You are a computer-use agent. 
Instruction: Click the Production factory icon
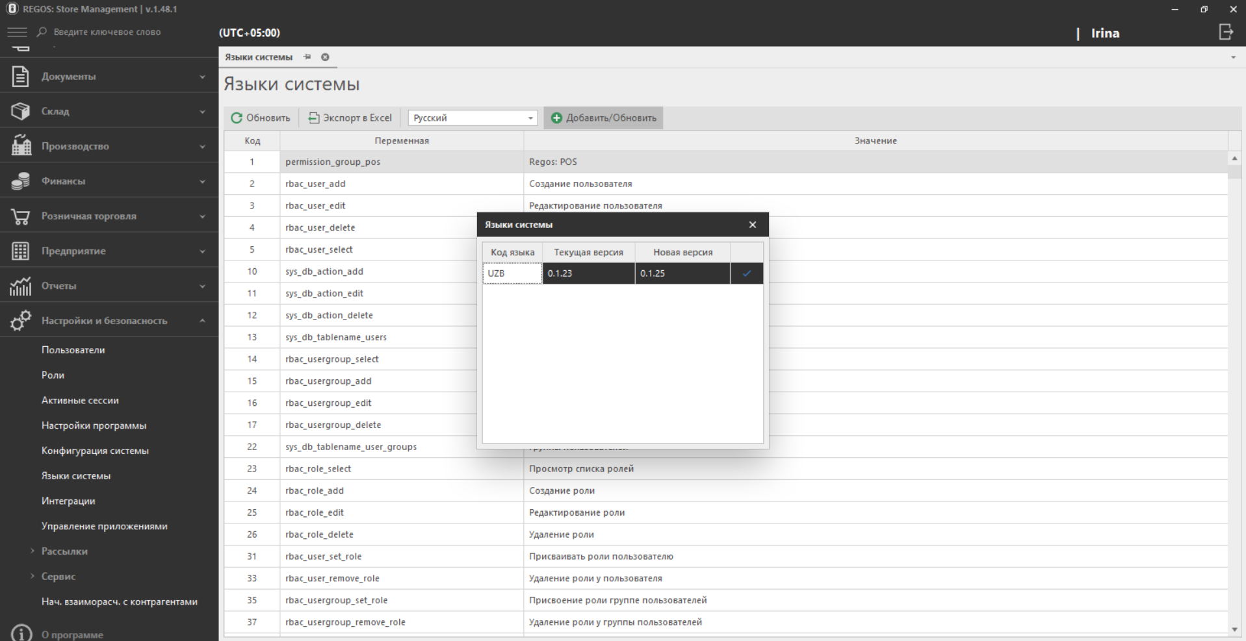tap(21, 146)
